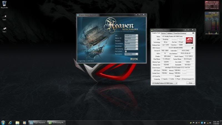Click the taskbar clock showing the date
This screenshot has height=125, width=222.
[x=216, y=123]
